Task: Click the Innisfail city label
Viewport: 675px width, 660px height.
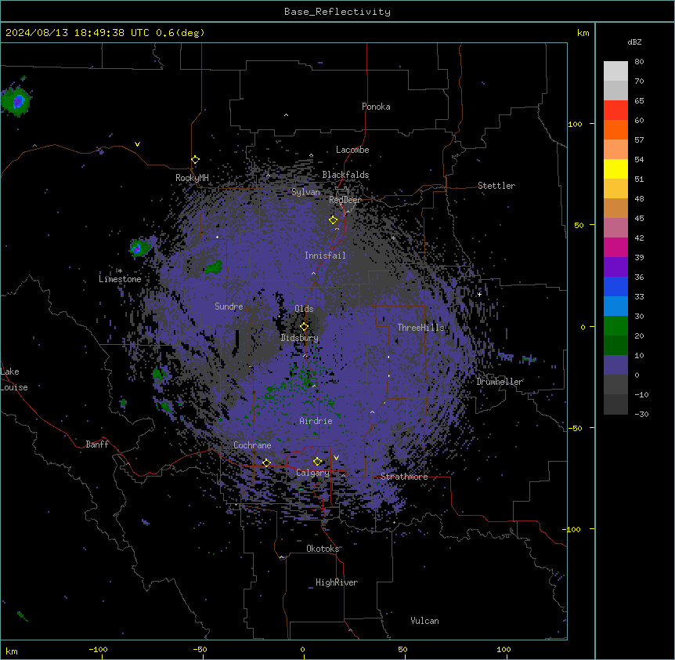Action: (325, 256)
